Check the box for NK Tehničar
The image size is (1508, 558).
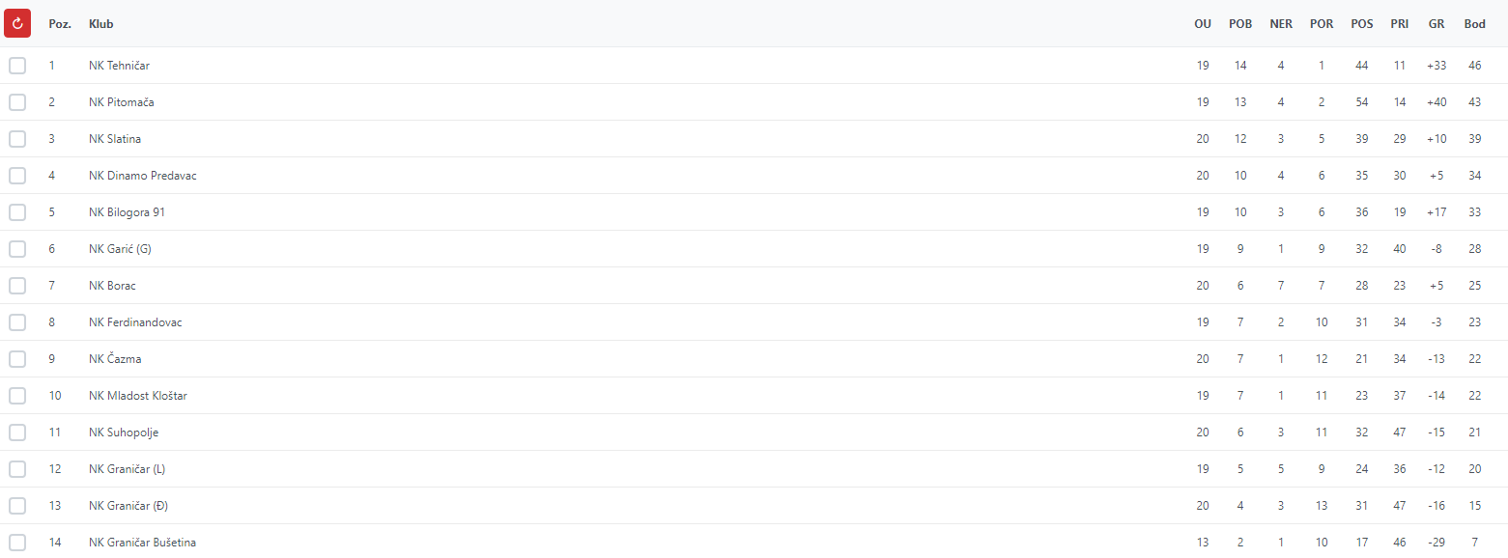coord(17,66)
